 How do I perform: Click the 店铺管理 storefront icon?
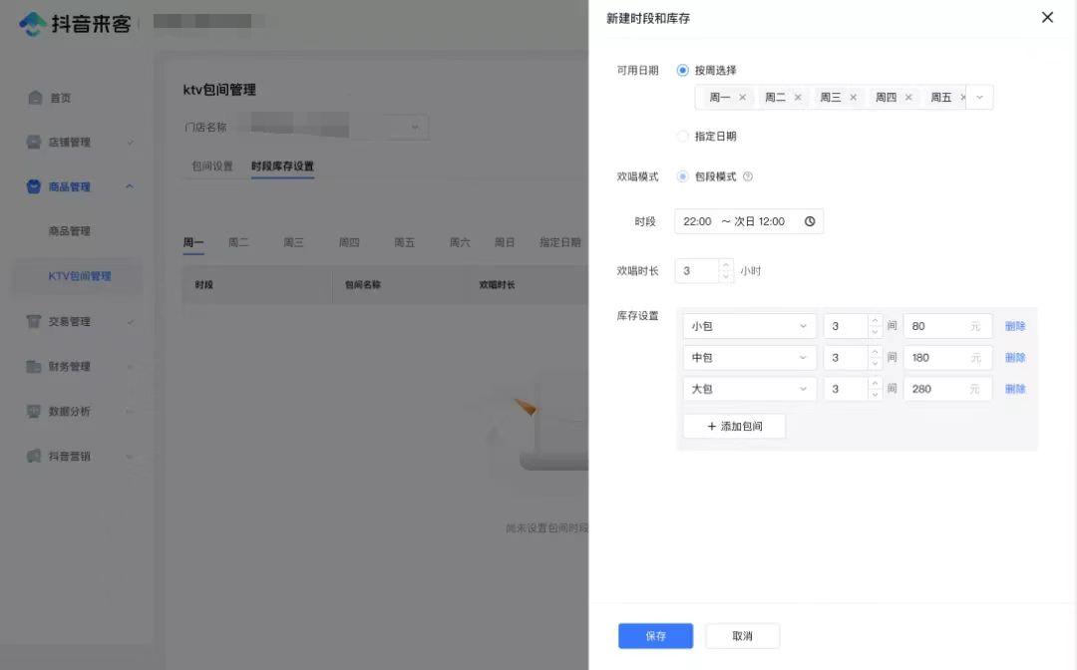pyautogui.click(x=35, y=142)
